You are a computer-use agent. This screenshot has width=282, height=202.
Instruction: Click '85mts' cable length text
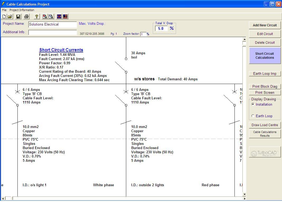(x=136, y=135)
